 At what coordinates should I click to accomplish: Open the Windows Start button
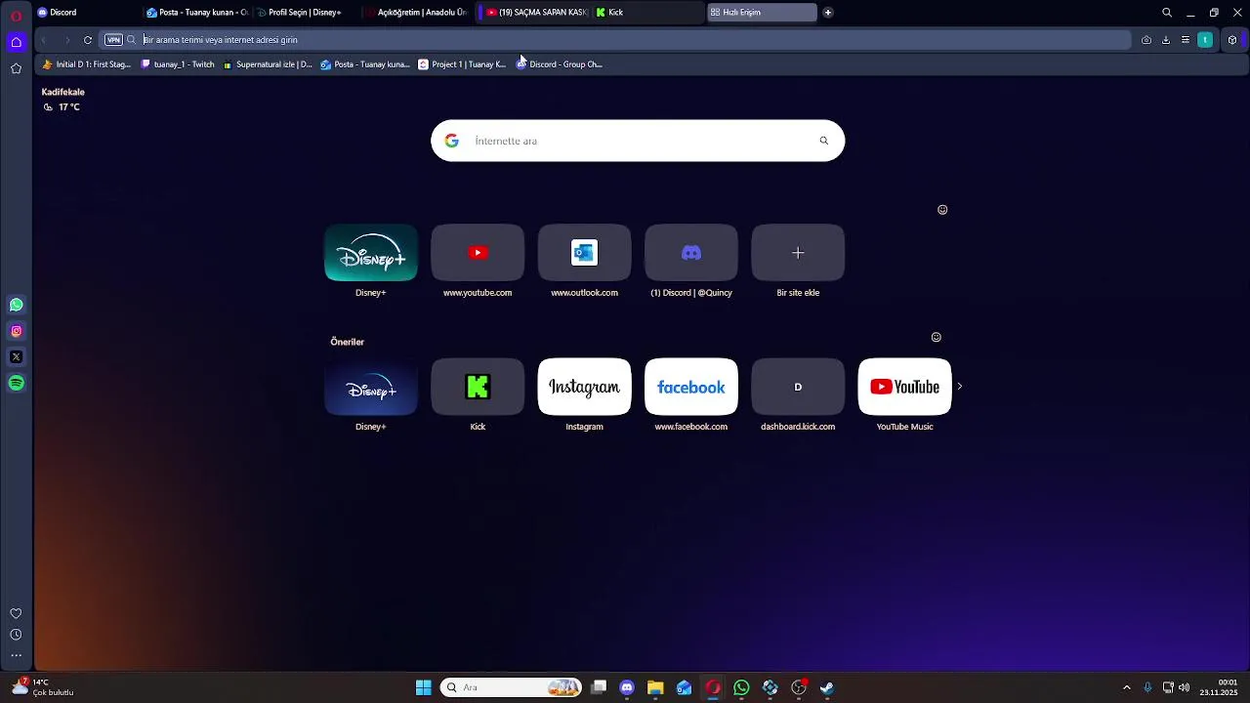(424, 687)
